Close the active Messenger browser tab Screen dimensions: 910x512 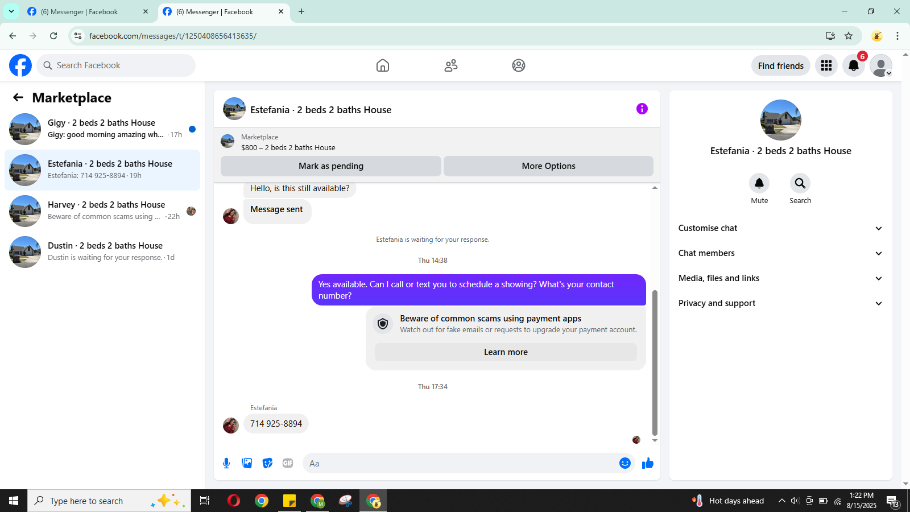click(281, 11)
